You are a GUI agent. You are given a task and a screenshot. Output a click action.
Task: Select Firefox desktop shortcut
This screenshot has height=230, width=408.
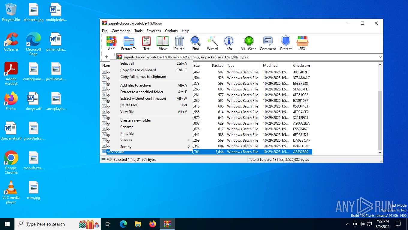coord(11,101)
